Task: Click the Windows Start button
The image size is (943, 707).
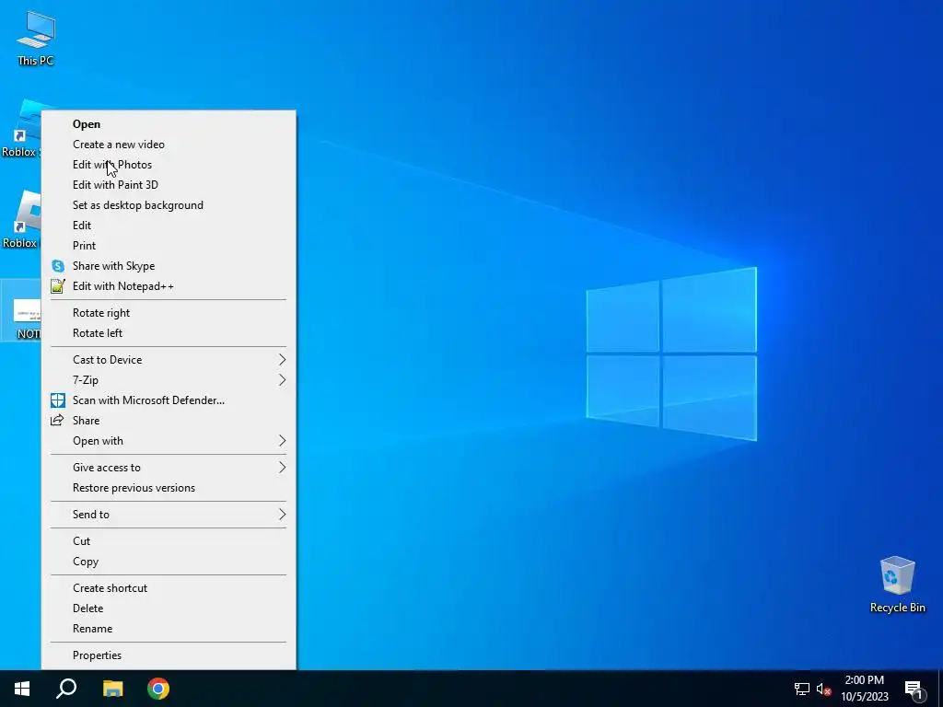Action: (22, 689)
